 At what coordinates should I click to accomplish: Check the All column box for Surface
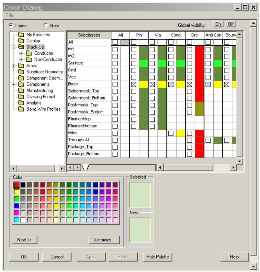click(115, 63)
